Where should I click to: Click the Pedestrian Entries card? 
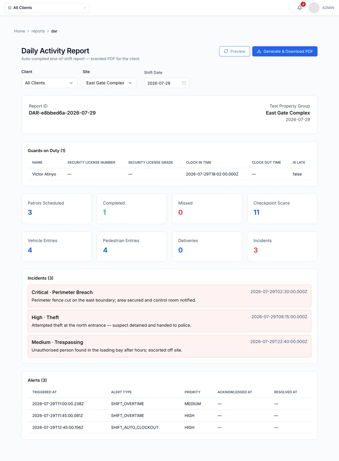[132, 247]
